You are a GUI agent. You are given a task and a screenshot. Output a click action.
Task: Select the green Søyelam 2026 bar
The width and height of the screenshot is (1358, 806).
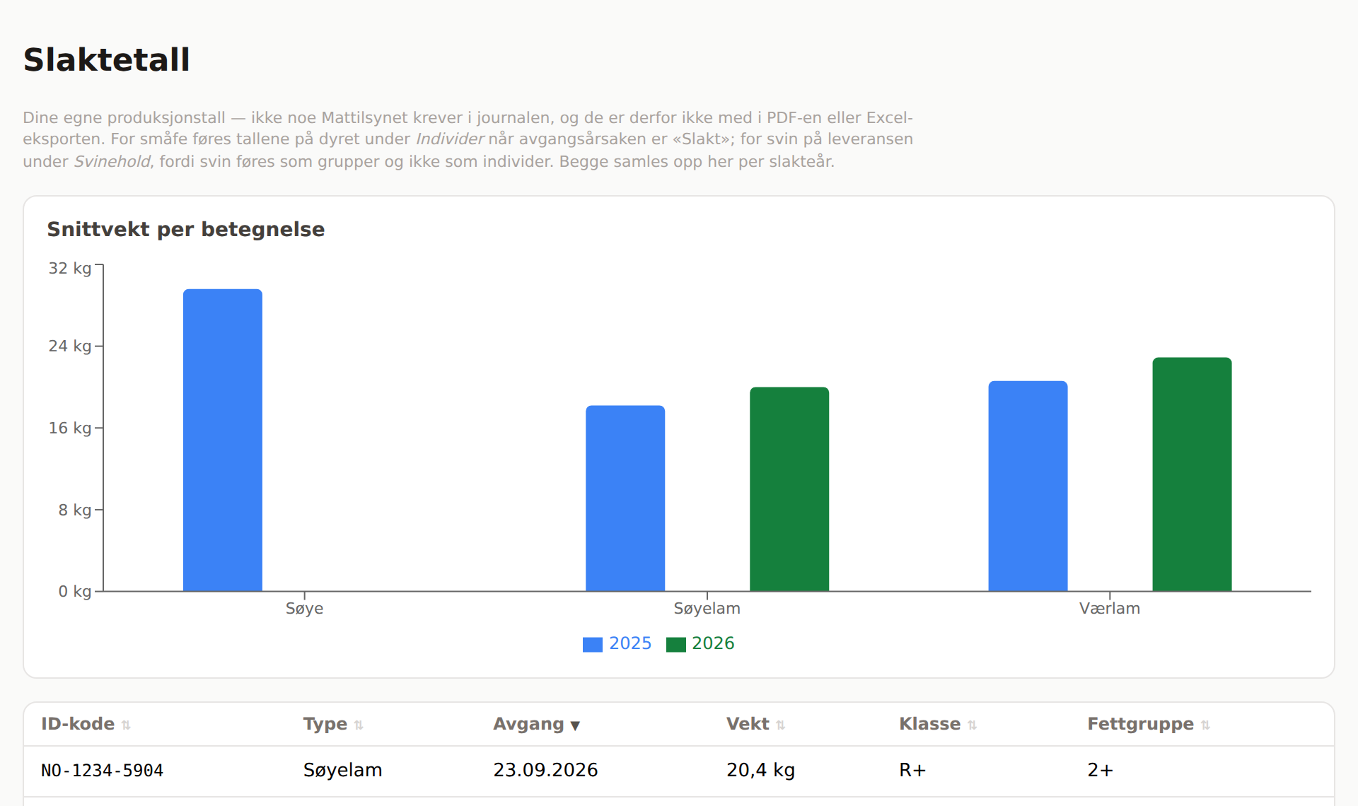point(789,489)
